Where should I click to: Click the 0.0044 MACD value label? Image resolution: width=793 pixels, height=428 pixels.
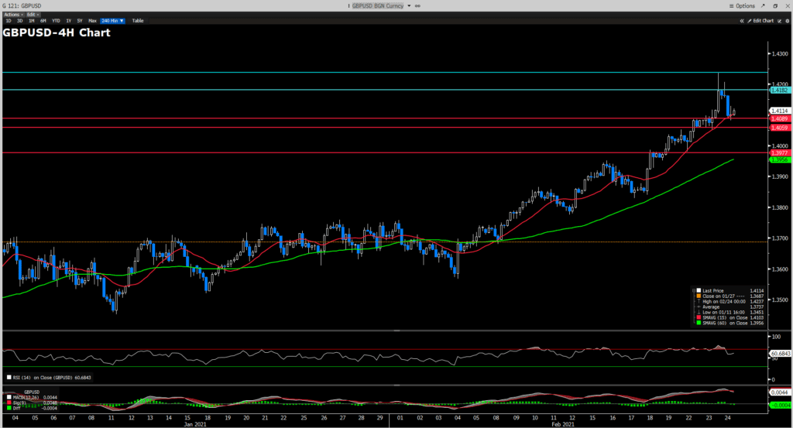pyautogui.click(x=779, y=392)
